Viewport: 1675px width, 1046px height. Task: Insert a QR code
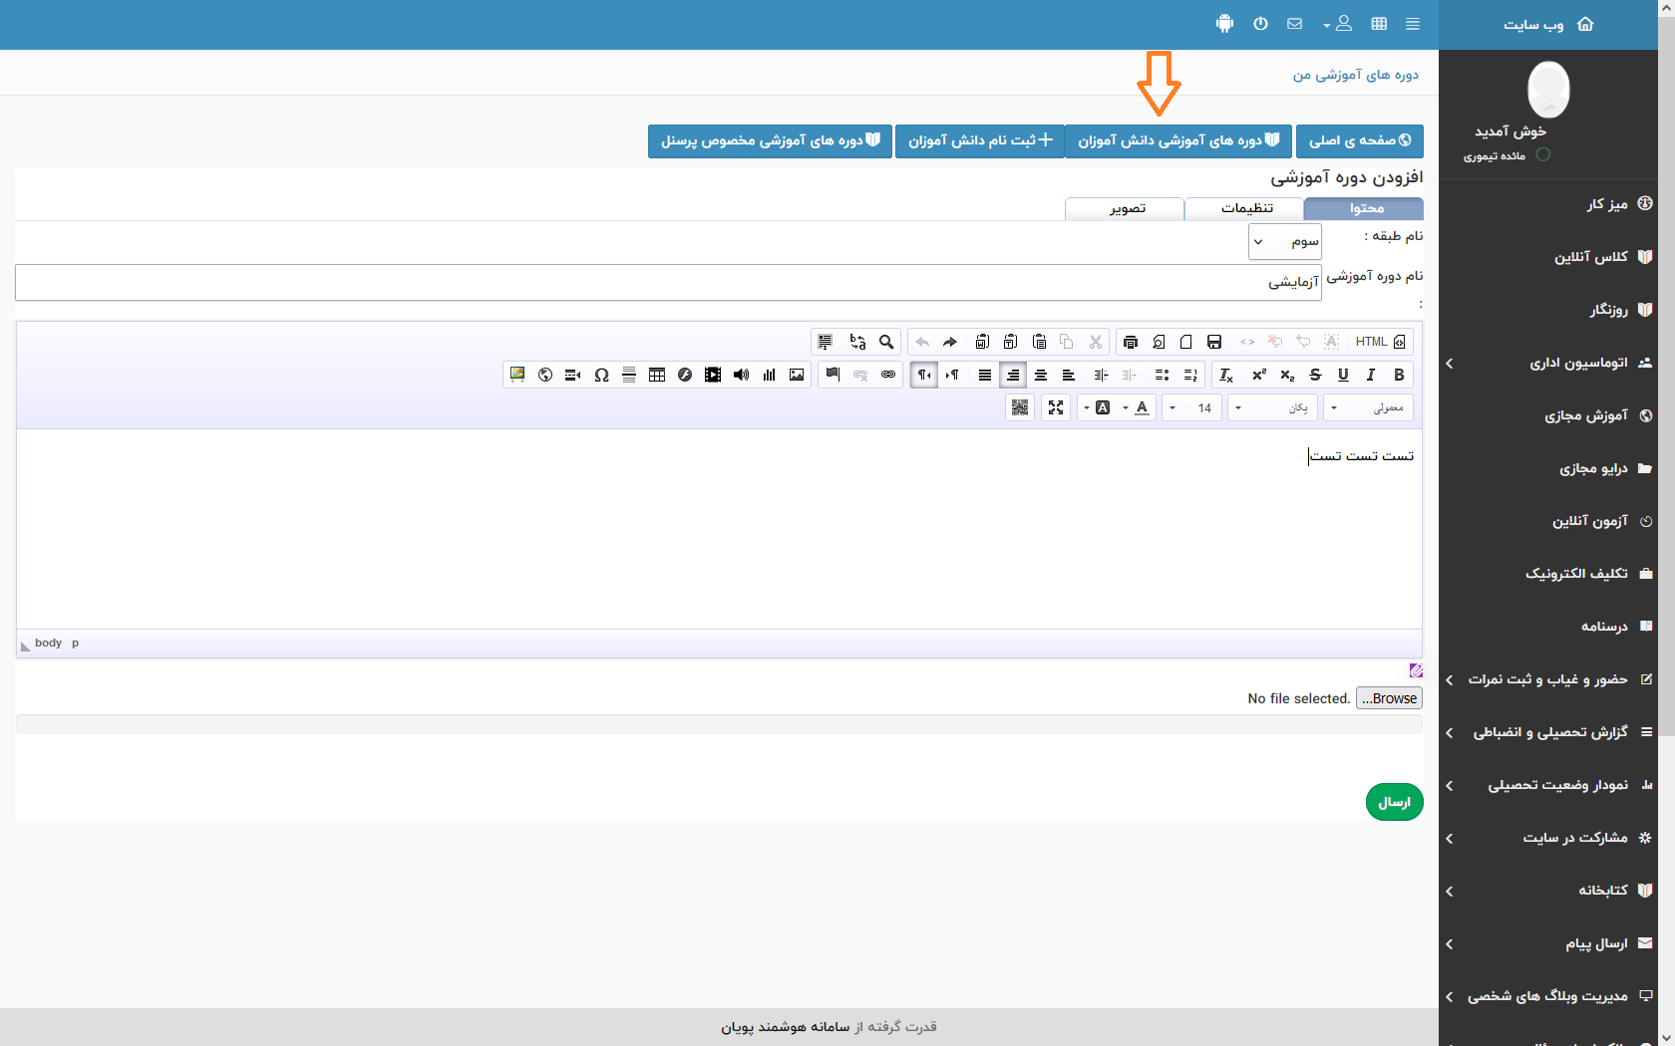point(1020,407)
